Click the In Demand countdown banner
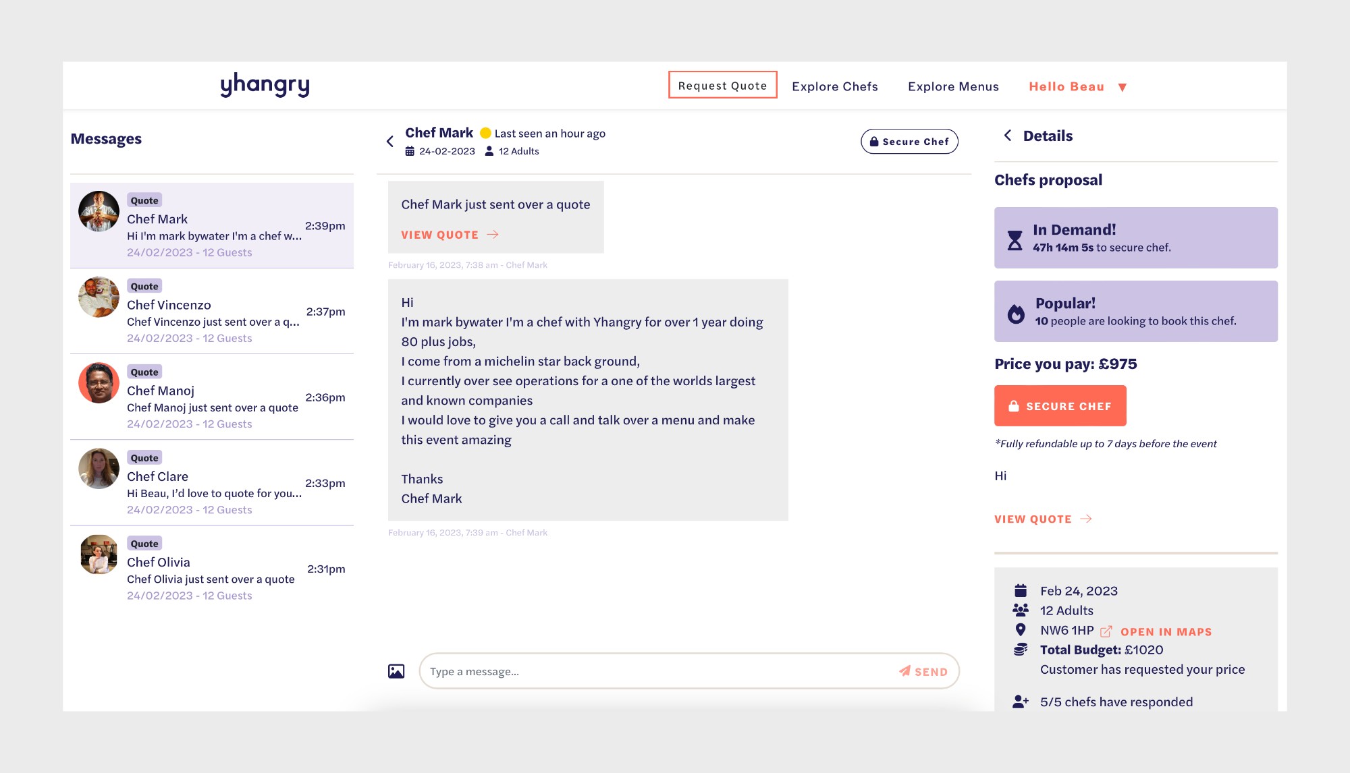This screenshot has width=1350, height=773. (x=1135, y=237)
